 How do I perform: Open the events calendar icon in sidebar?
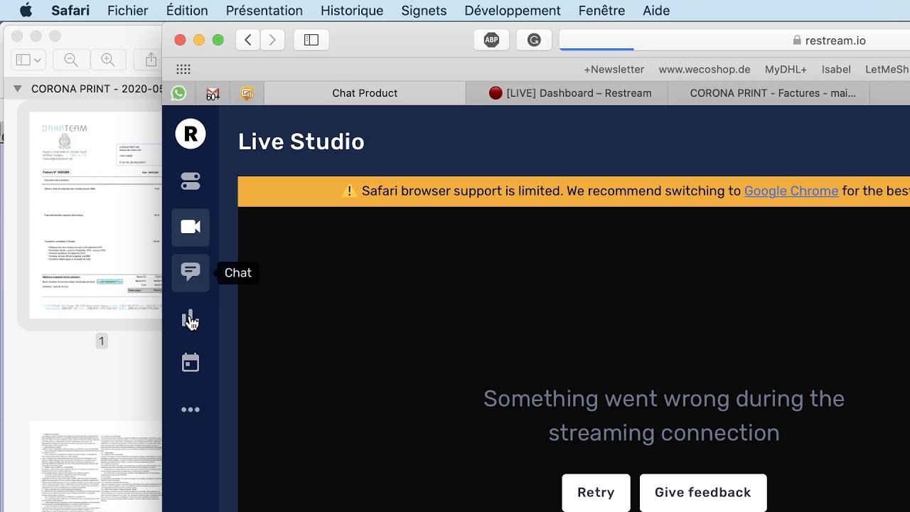(x=191, y=363)
